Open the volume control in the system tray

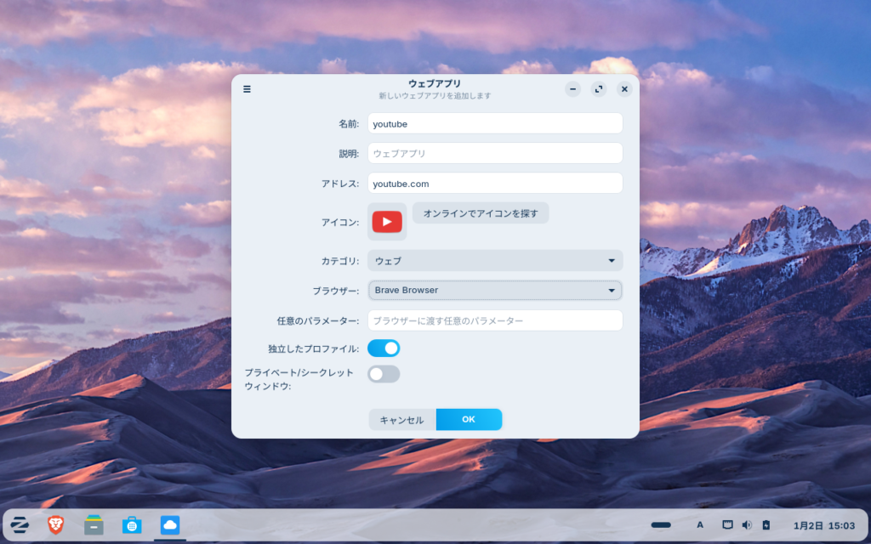747,525
